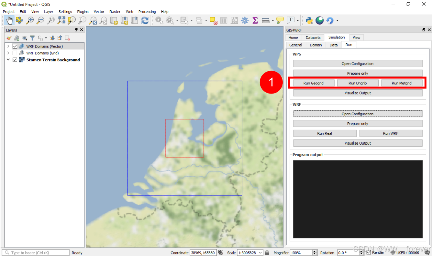Click Remove Layer/Group icon in Layers panel

pyautogui.click(x=67, y=38)
